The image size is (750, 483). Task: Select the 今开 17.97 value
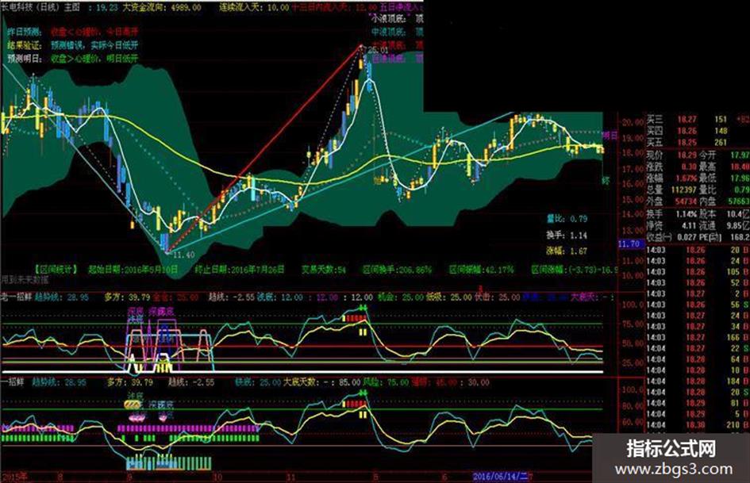[x=724, y=155]
